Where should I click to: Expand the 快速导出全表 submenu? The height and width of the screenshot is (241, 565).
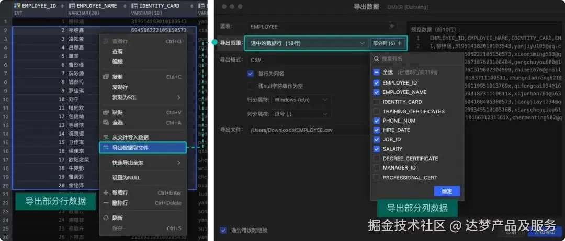178,163
